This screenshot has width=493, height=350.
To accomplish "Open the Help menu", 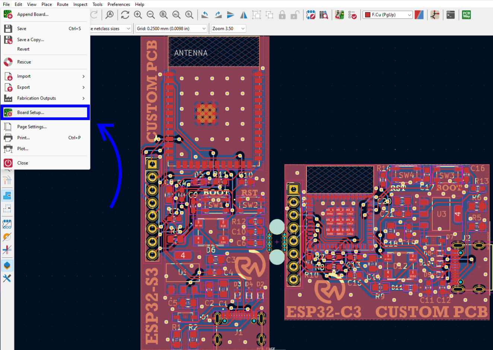I will pos(140,4).
